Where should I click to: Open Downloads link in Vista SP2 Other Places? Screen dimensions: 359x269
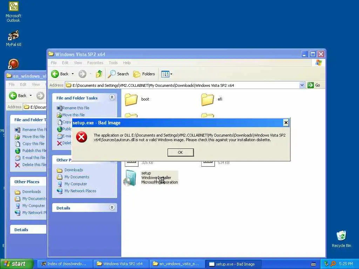(70, 170)
